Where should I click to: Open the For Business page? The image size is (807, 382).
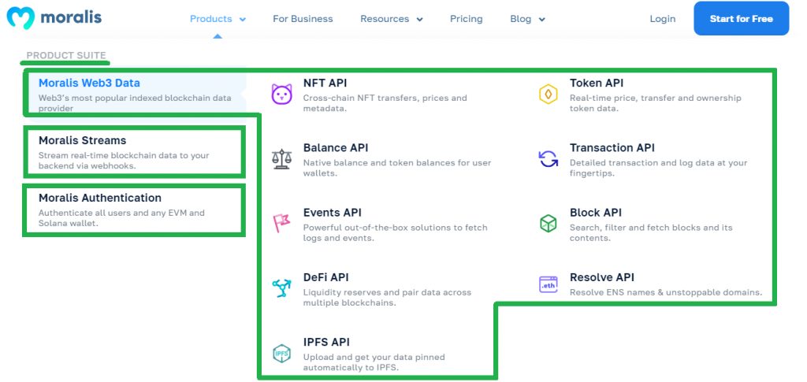303,19
